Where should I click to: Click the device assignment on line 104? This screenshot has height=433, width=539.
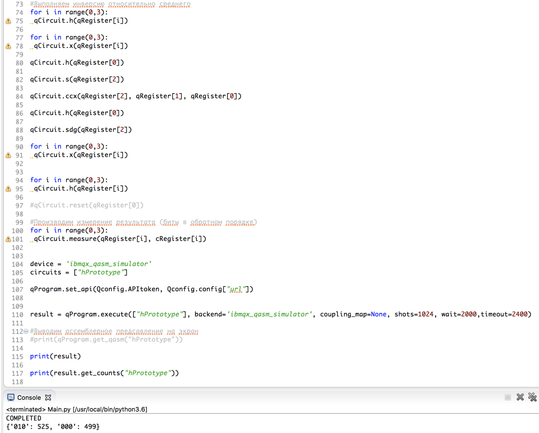pyautogui.click(x=91, y=264)
